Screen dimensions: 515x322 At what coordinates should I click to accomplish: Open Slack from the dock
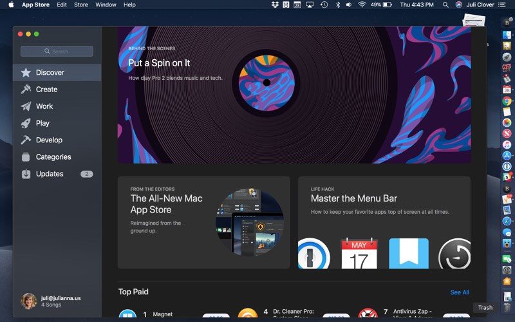507,178
